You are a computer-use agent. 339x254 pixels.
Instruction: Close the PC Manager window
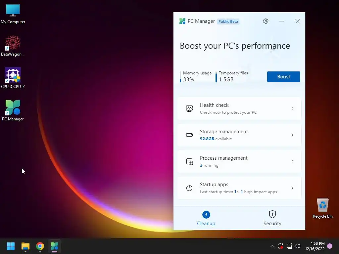point(298,21)
